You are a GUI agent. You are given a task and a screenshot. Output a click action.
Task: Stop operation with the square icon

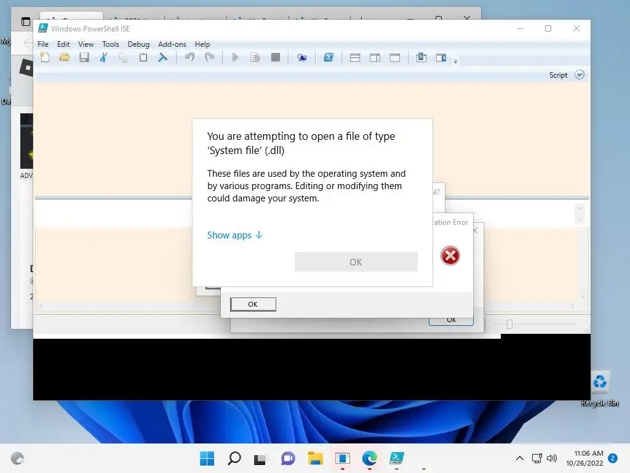pyautogui.click(x=276, y=57)
